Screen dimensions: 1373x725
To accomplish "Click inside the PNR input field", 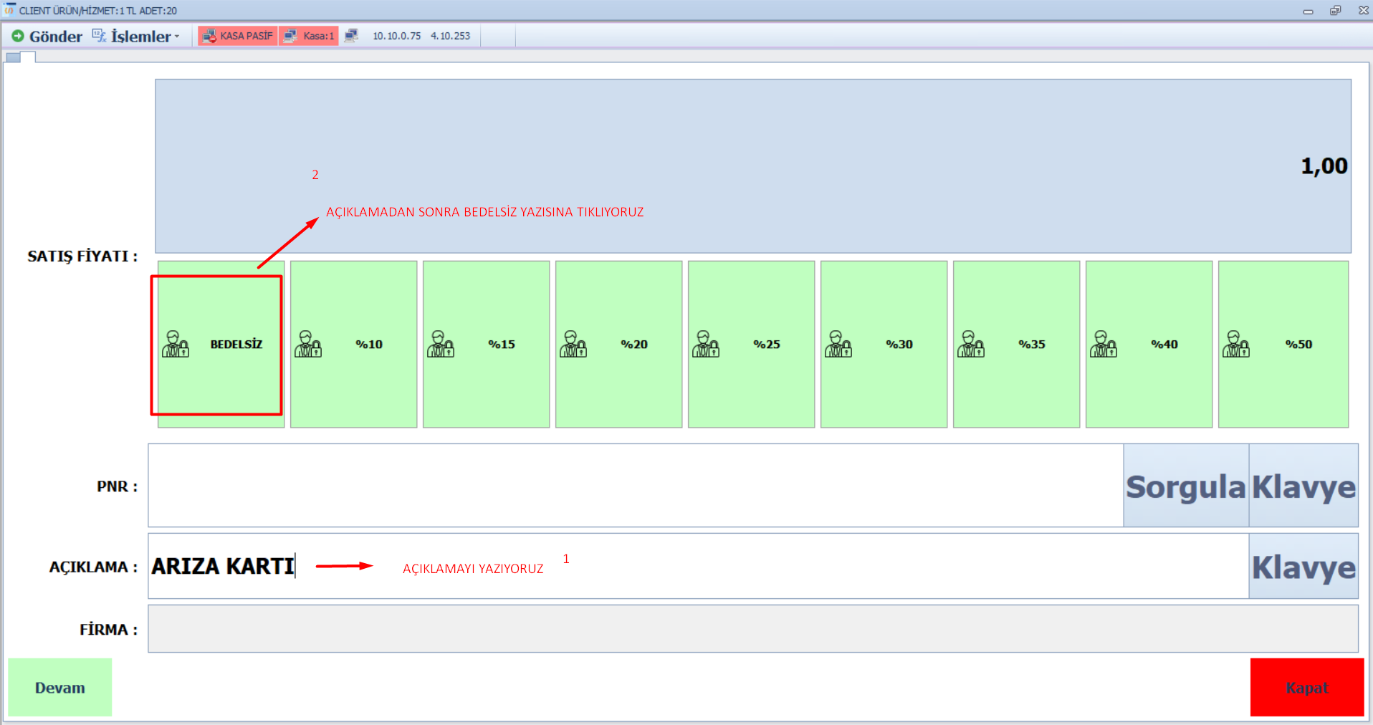I will (635, 486).
